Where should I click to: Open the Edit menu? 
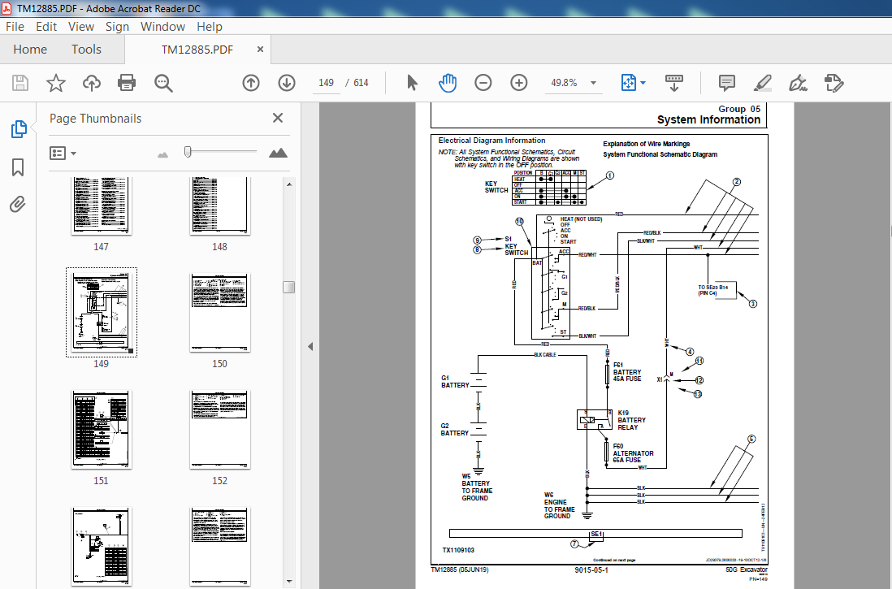coord(46,27)
